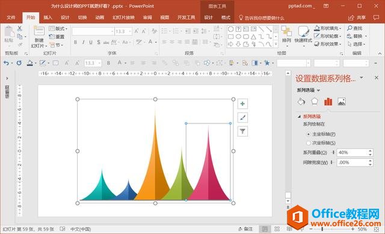Select the Secondary Axis (次坐标轴) radio button
The width and height of the screenshot is (385, 234).
point(309,143)
